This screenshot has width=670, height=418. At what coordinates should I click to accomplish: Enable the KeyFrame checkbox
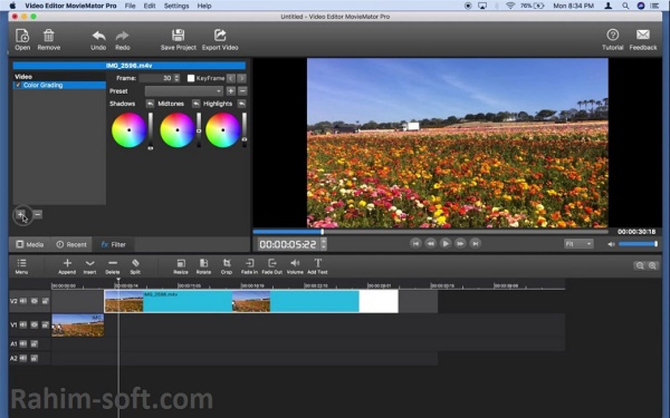pos(191,78)
